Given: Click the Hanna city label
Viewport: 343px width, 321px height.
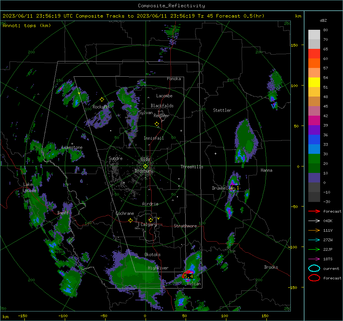Looking at the screenshot, I should tap(266, 170).
